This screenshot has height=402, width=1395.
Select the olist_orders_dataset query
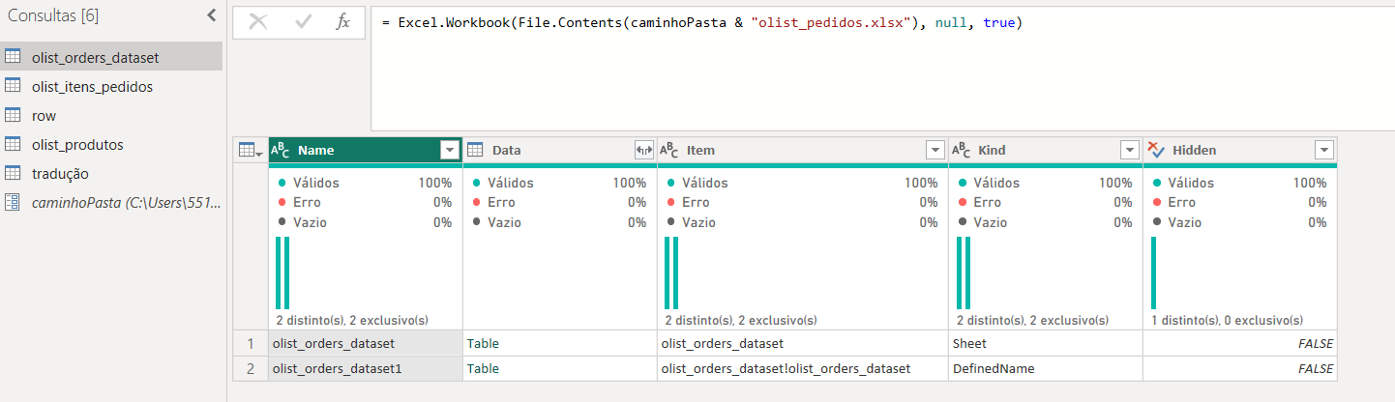click(x=111, y=57)
